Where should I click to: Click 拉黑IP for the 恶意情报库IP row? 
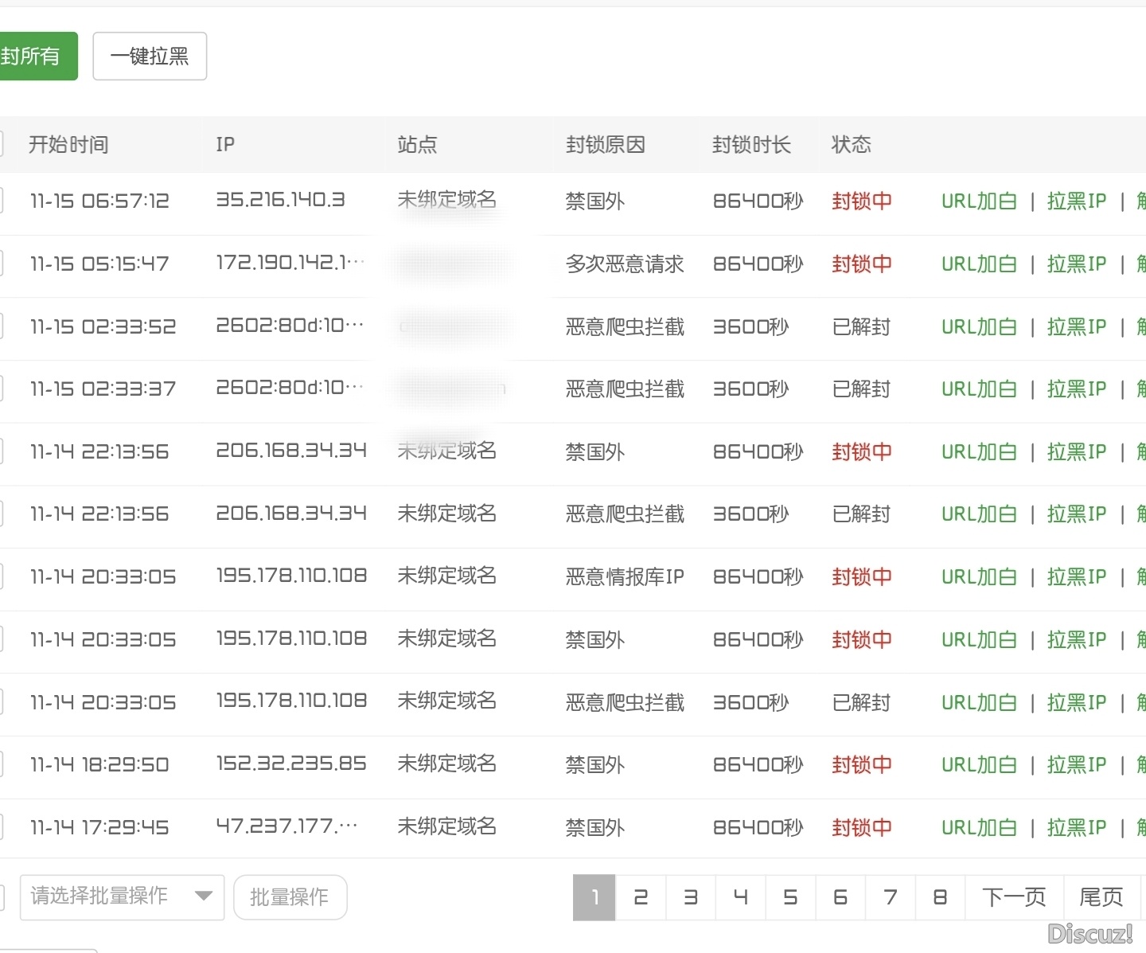point(1076,576)
